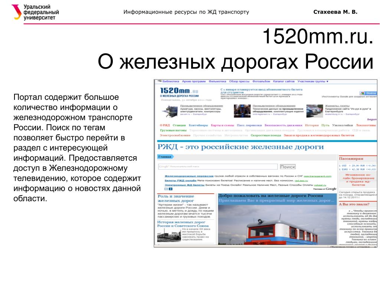Image resolution: width=380 pixels, height=285 pixels.
Task: Open Фотоальбом in top menu
Action: [x=261, y=81]
